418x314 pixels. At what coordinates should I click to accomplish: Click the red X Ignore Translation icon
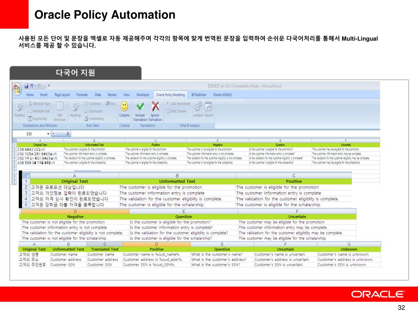(155, 106)
